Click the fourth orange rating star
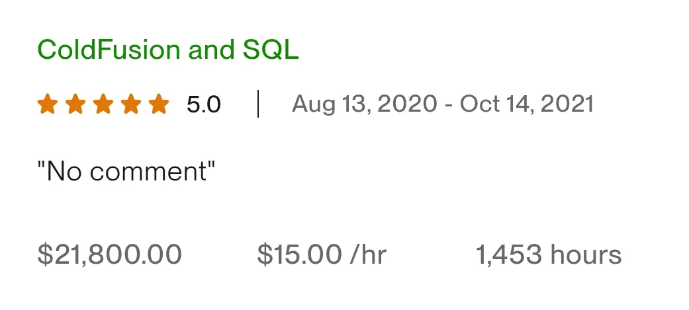Image resolution: width=689 pixels, height=310 pixels. click(130, 104)
